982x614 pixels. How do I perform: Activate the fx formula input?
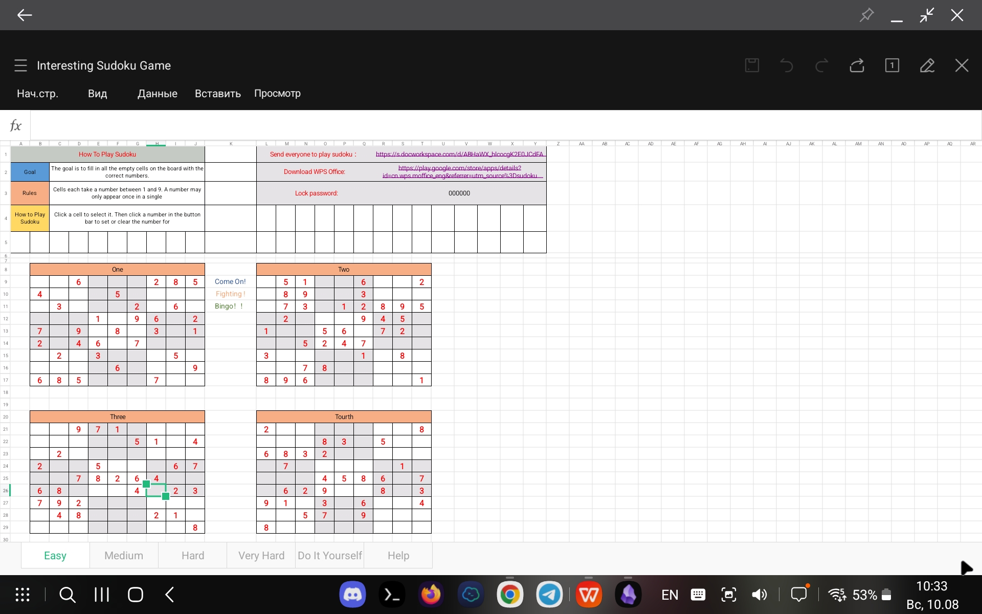(16, 125)
